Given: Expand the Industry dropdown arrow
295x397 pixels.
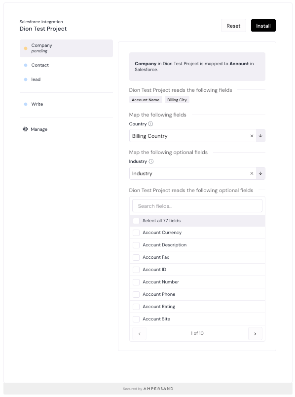Looking at the screenshot, I should click(260, 173).
